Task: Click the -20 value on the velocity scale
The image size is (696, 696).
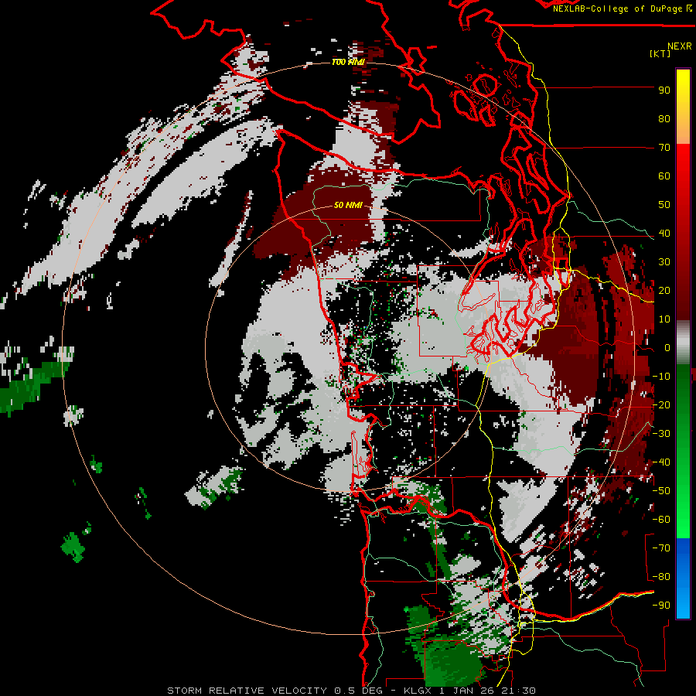Action: tap(661, 404)
